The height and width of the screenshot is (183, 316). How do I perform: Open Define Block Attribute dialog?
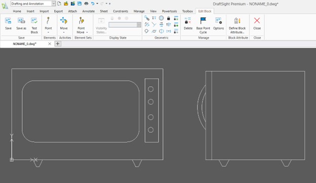click(x=237, y=25)
